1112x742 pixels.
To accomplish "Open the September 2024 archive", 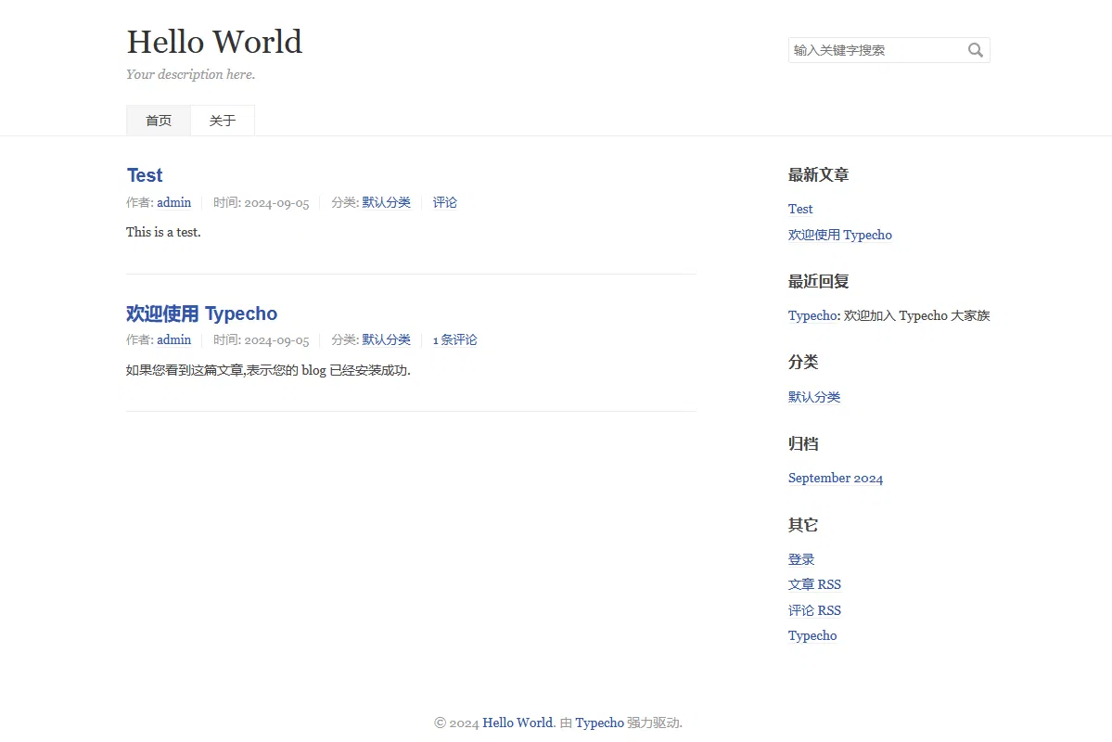I will click(835, 478).
